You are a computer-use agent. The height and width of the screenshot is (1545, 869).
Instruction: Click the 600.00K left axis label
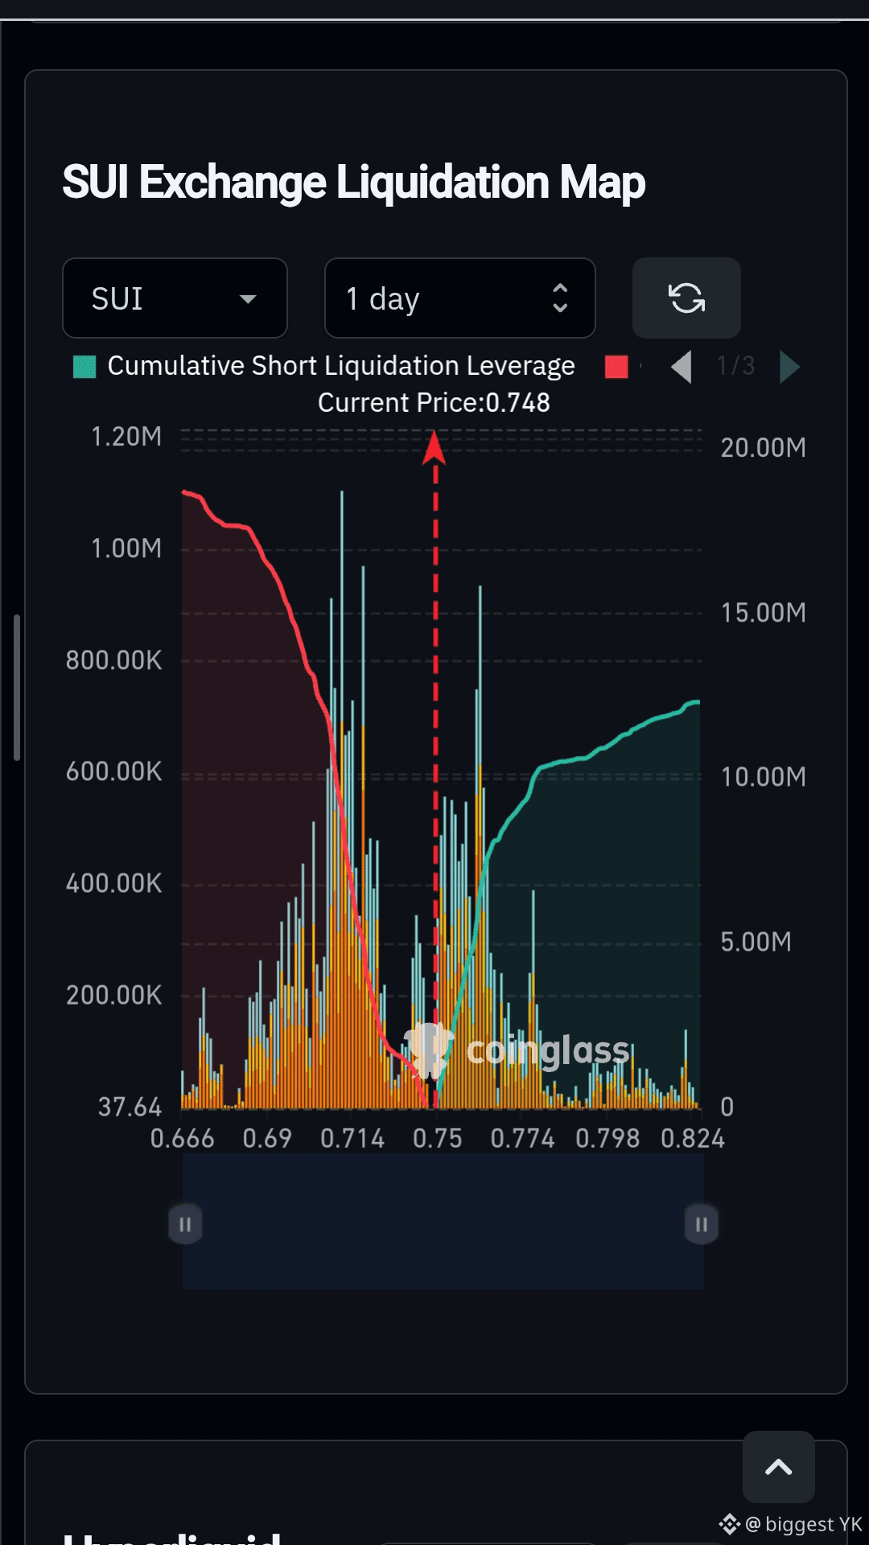(113, 772)
